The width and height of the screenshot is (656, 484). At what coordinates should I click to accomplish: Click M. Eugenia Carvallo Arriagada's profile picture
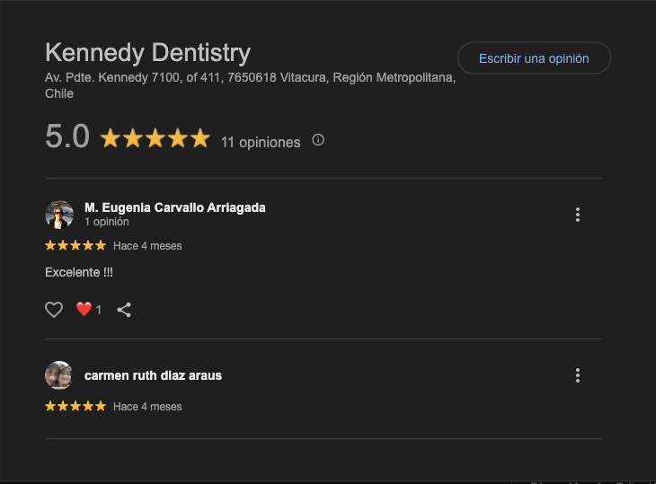(x=59, y=215)
